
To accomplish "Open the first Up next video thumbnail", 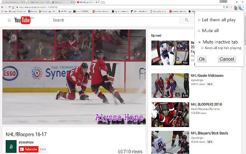I will click(x=170, y=53).
